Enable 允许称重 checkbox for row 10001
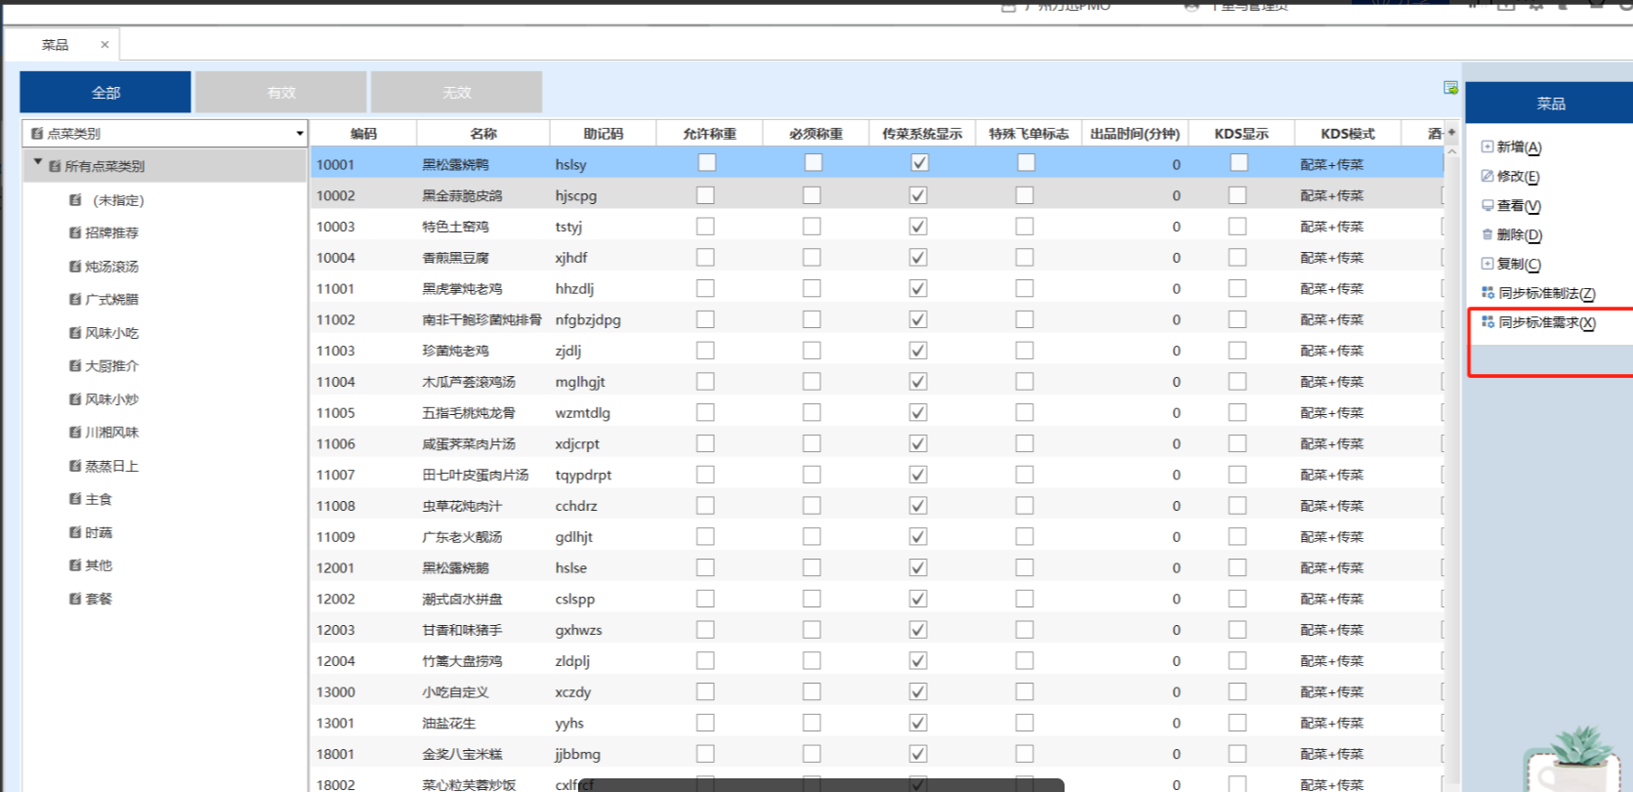The height and width of the screenshot is (792, 1633). pos(707,163)
